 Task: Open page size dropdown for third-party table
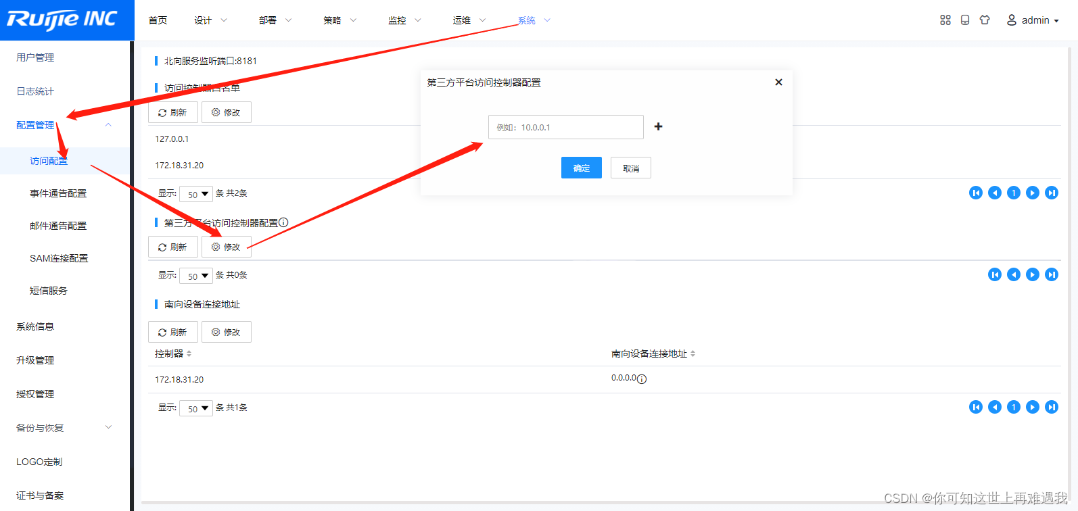pyautogui.click(x=196, y=276)
